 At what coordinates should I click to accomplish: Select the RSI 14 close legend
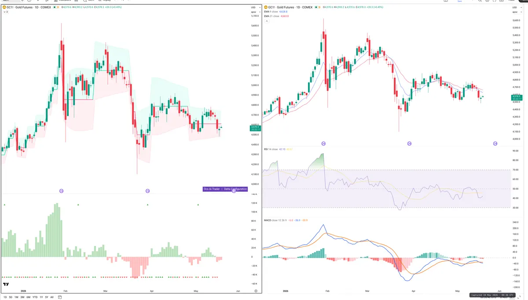tap(278, 149)
